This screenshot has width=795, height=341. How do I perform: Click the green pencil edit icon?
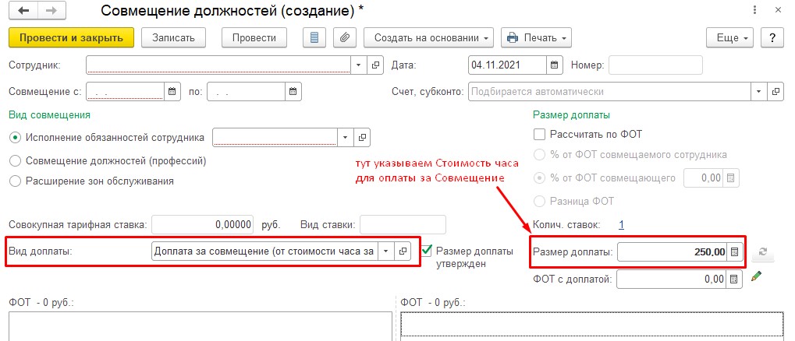(x=757, y=276)
